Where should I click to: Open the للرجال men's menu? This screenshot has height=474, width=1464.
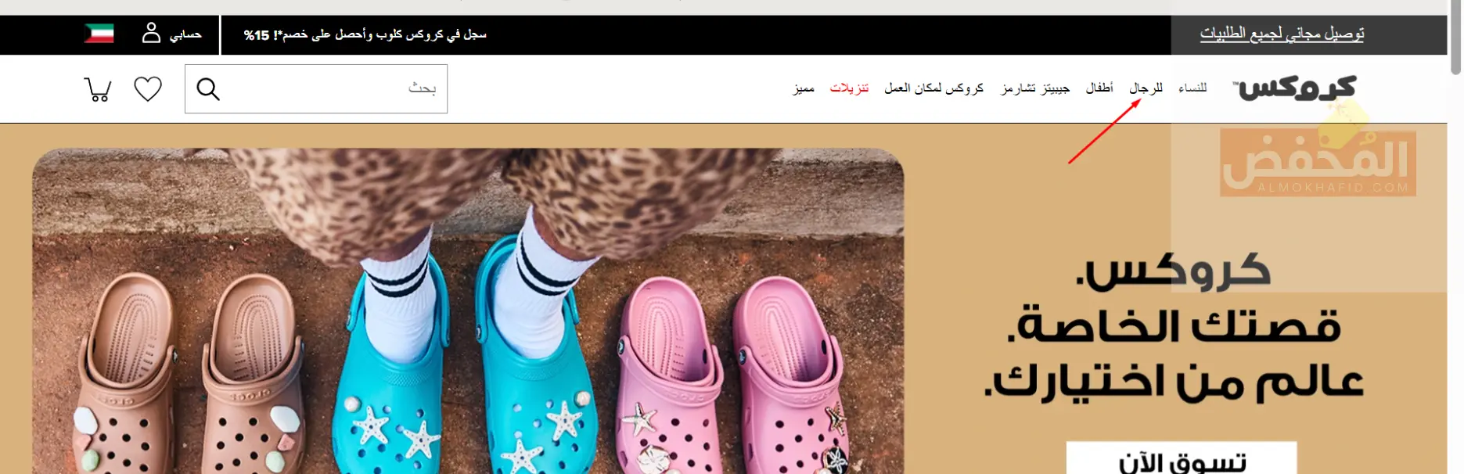1146,88
